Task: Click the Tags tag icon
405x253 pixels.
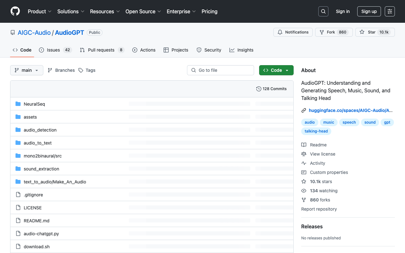Action: coord(81,70)
